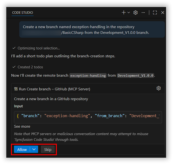This screenshot has width=173, height=164.
Task: Open the gear settings icon in header
Action: [136, 13]
